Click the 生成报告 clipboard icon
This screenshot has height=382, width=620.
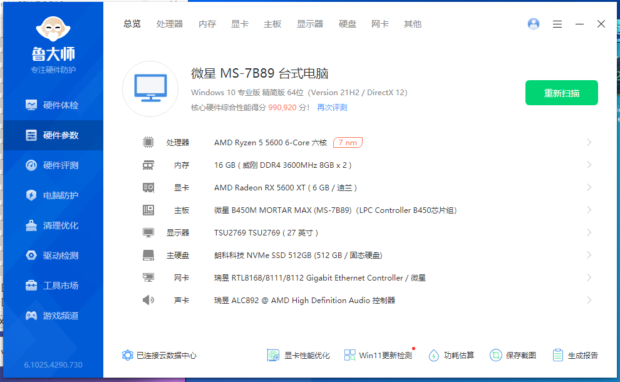(557, 355)
